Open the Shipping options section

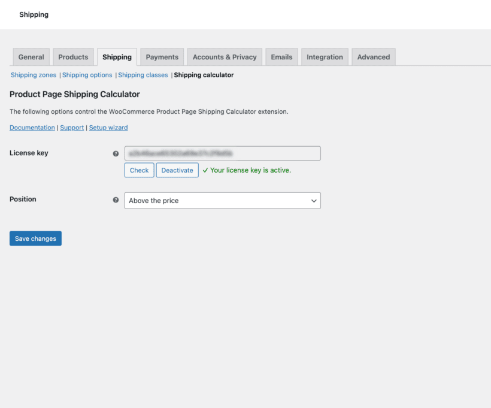pos(87,75)
